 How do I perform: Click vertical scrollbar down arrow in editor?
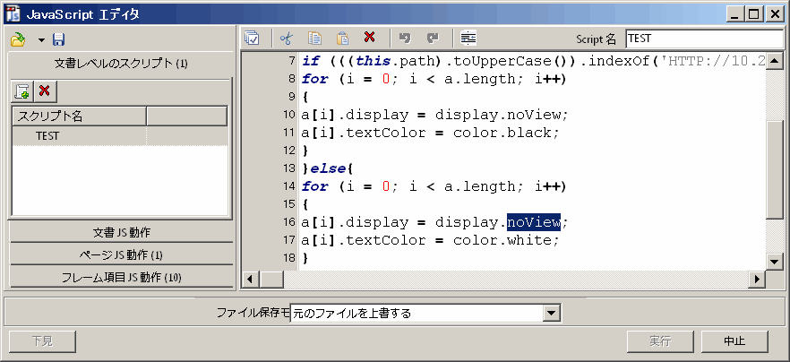(x=775, y=262)
